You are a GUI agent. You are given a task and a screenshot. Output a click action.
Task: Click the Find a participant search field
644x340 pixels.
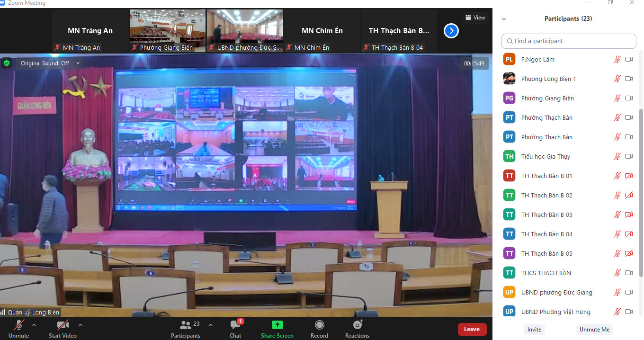568,41
